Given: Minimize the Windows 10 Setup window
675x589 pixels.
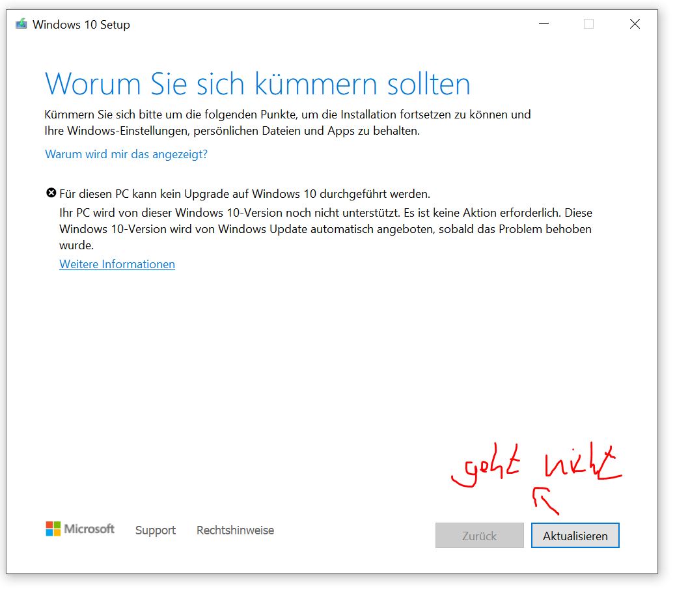Looking at the screenshot, I should 544,23.
